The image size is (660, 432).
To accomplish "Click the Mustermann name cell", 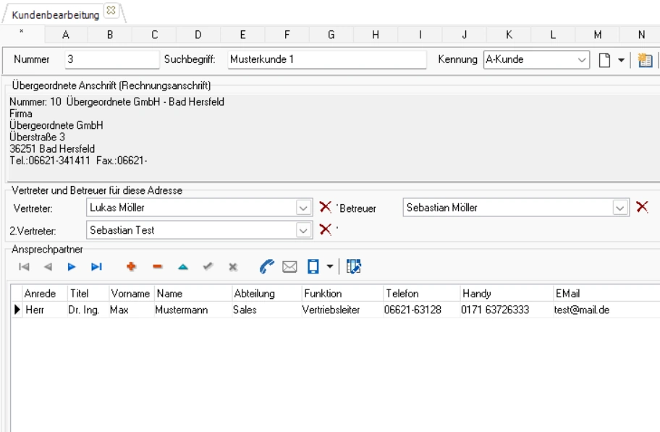I will coord(192,310).
